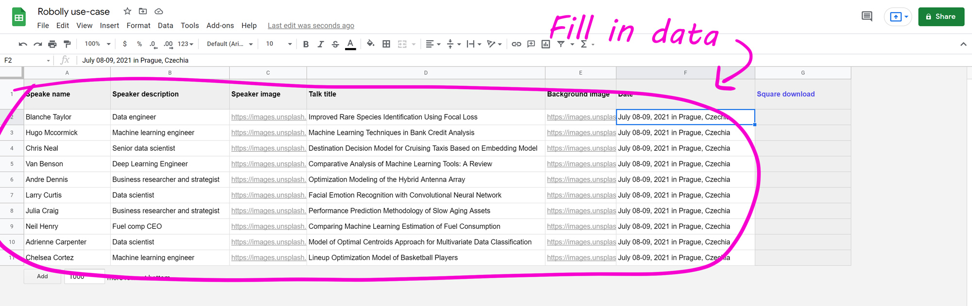Open the text color picker
Screen dimensions: 972x306
click(x=350, y=44)
